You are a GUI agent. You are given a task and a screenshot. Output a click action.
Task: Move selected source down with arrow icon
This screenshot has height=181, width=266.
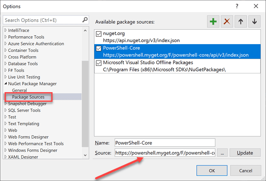tap(254, 22)
